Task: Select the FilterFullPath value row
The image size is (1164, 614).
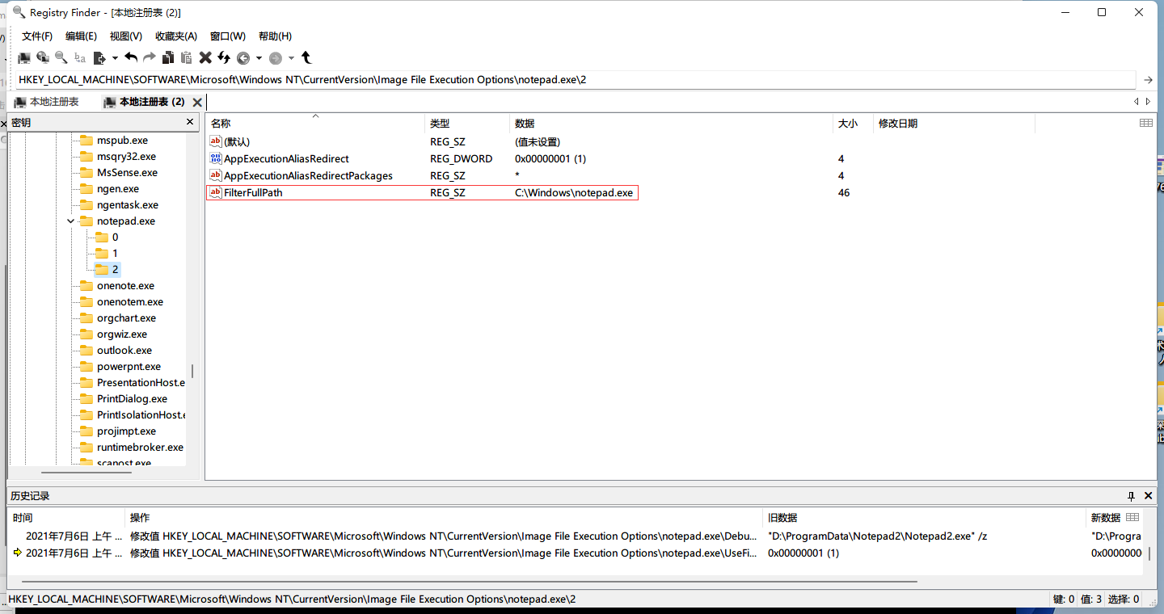Action: pos(253,193)
